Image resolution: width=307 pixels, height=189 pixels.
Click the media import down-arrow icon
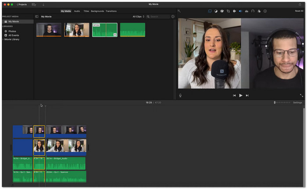(x=43, y=4)
